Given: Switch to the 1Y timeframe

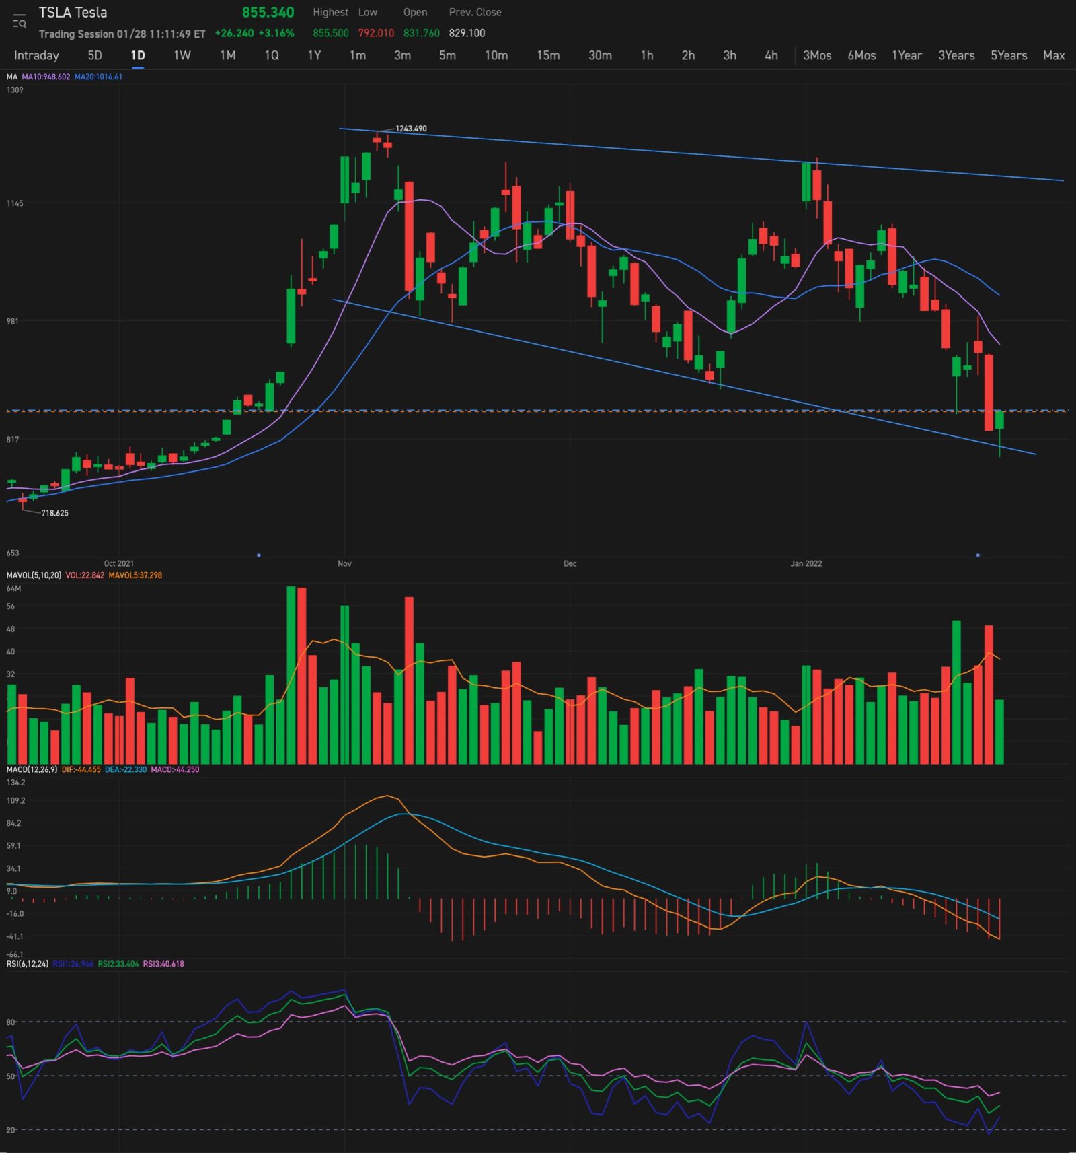Looking at the screenshot, I should pos(314,55).
